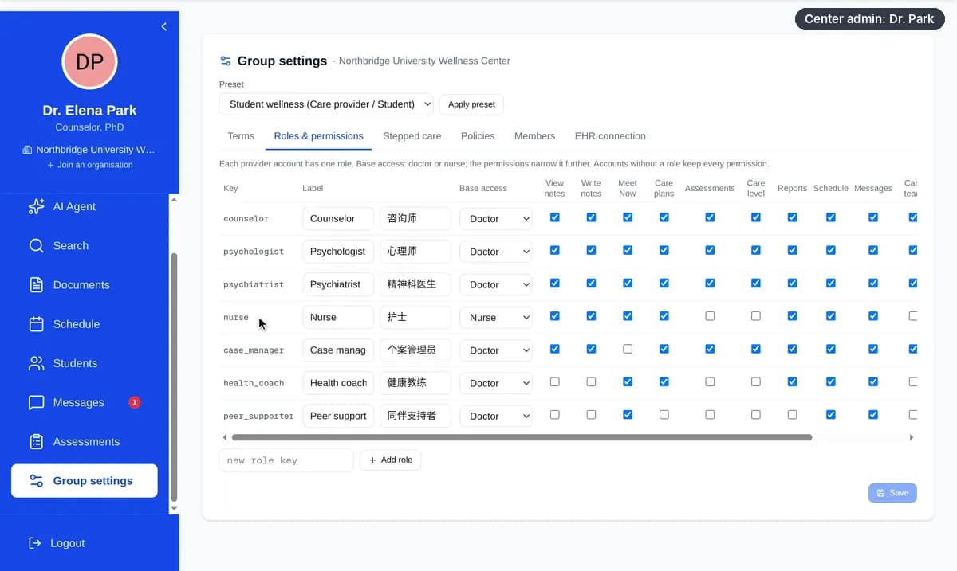Viewport: 957px width, 571px height.
Task: Collapse the sidebar with the chevron icon
Action: 163,26
